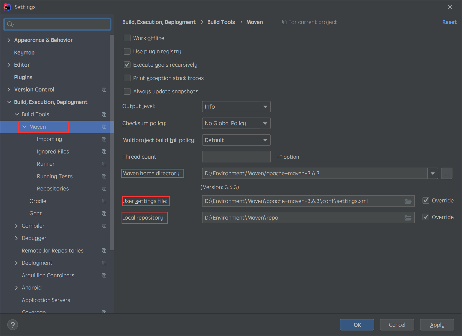Click the User settings file path field
This screenshot has width=462, height=336.
click(308, 201)
